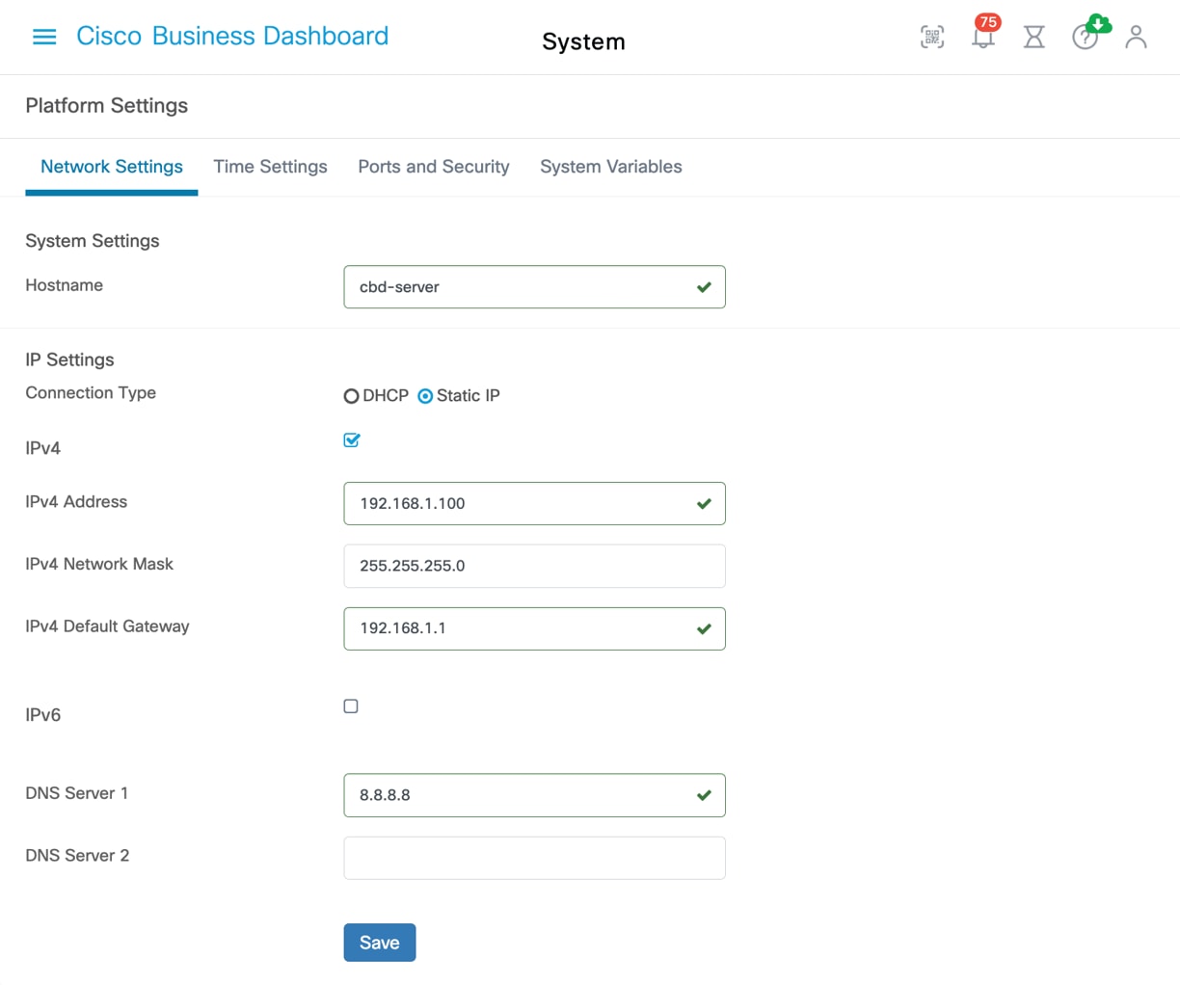Click the System page title
The image size is (1180, 985).
[583, 41]
